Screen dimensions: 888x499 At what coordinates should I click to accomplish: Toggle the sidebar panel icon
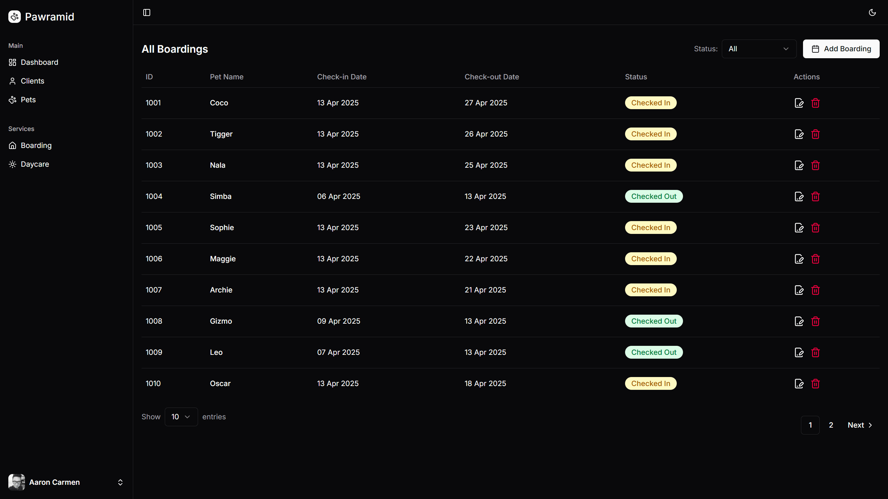click(x=147, y=12)
